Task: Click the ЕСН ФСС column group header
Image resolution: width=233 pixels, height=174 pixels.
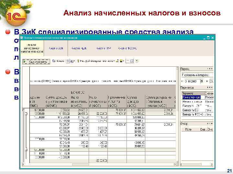Action: point(78,92)
